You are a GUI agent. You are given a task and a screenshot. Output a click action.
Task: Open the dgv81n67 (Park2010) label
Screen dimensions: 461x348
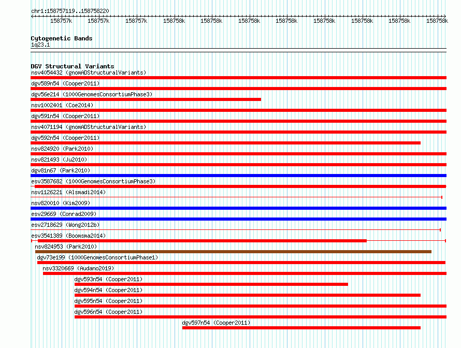pos(61,170)
